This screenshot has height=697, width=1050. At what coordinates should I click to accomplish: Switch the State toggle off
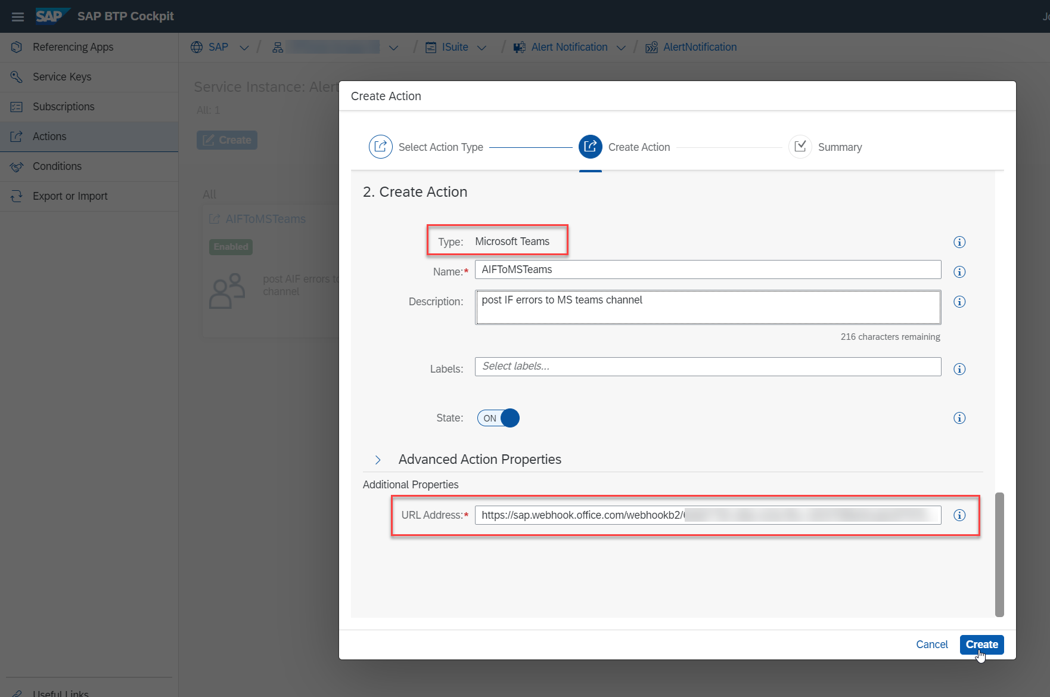pyautogui.click(x=498, y=418)
